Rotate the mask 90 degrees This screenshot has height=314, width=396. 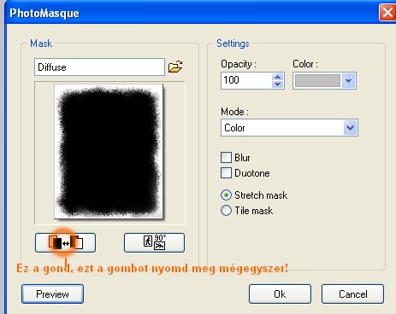(x=154, y=242)
